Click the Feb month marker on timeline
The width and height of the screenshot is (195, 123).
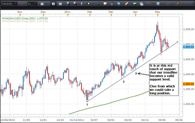point(90,15)
